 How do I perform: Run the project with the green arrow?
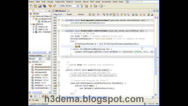[91, 6]
